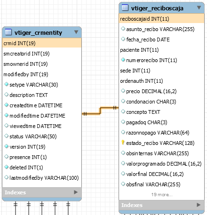Click the vtiger_crmentity table icon
The image size is (207, 215).
tap(8, 32)
